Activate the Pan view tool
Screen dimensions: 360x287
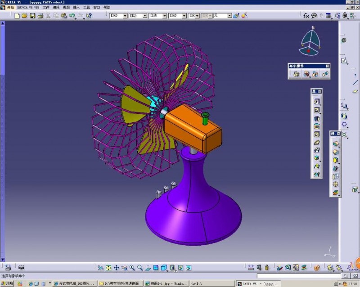(x=116, y=268)
